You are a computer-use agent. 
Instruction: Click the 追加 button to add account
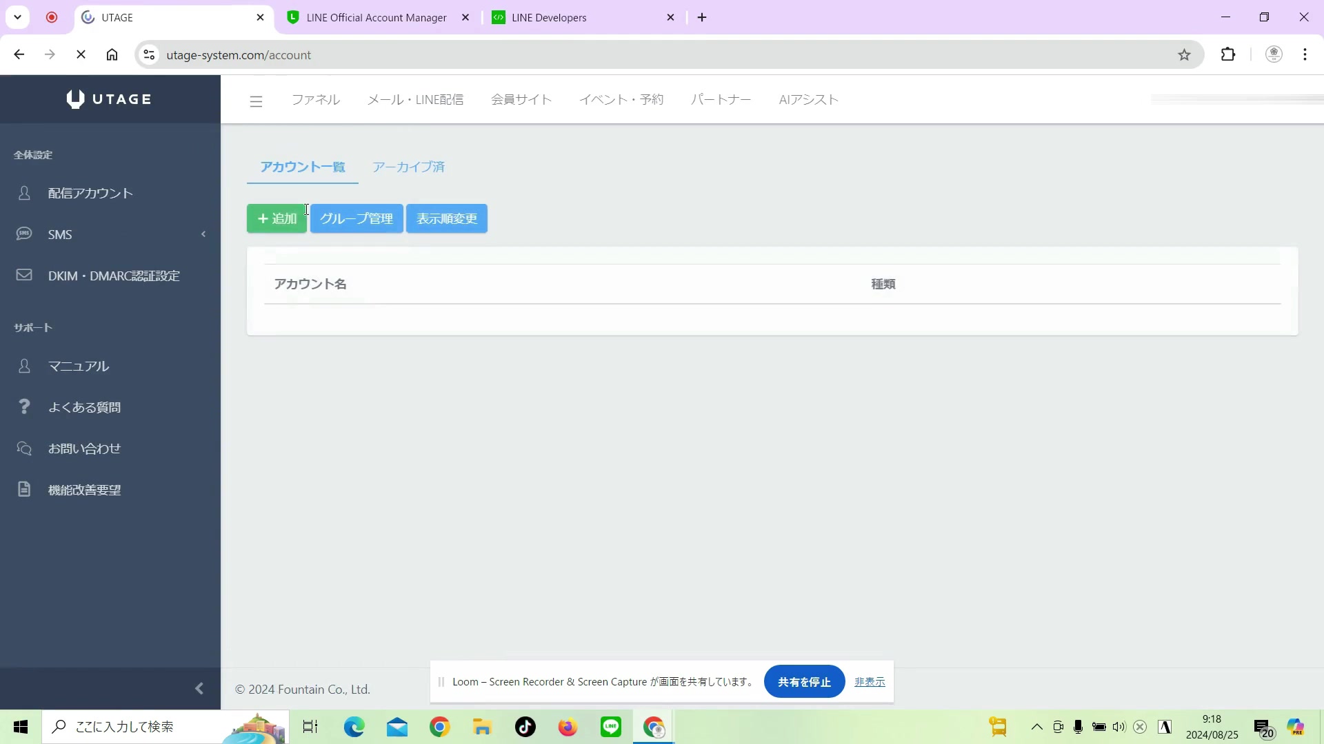point(277,218)
